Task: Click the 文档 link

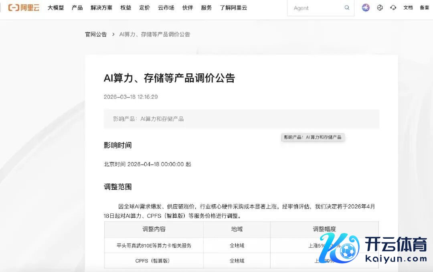Action: click(x=408, y=8)
